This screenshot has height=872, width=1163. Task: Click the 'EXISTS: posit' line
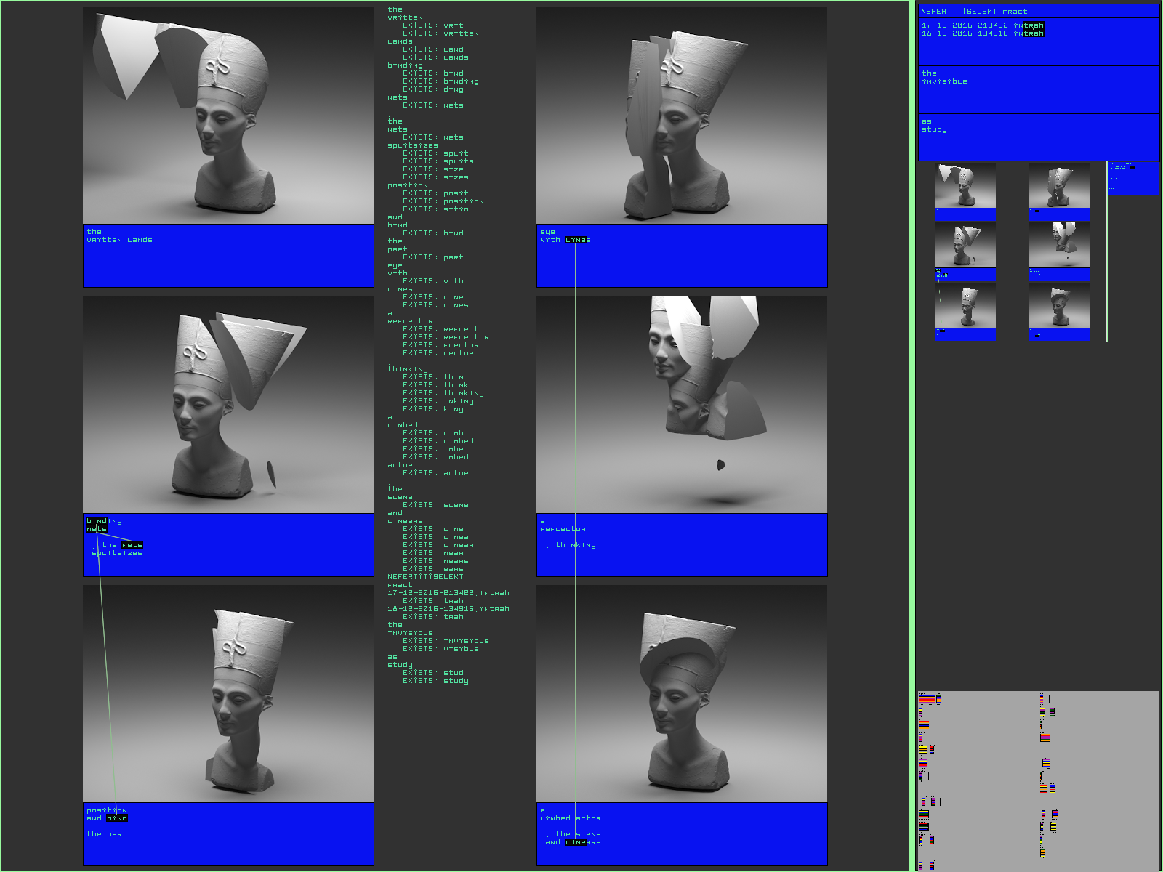click(x=435, y=193)
